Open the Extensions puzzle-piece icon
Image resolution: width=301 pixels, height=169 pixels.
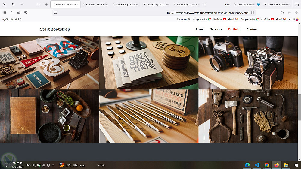(x=12, y=13)
